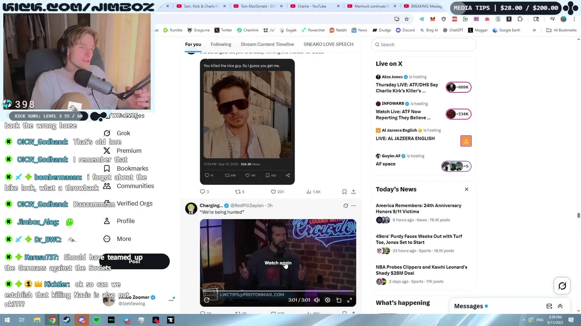The width and height of the screenshot is (581, 326).
Task: Join Alex Jones live broadcast listing
Action: 423,84
